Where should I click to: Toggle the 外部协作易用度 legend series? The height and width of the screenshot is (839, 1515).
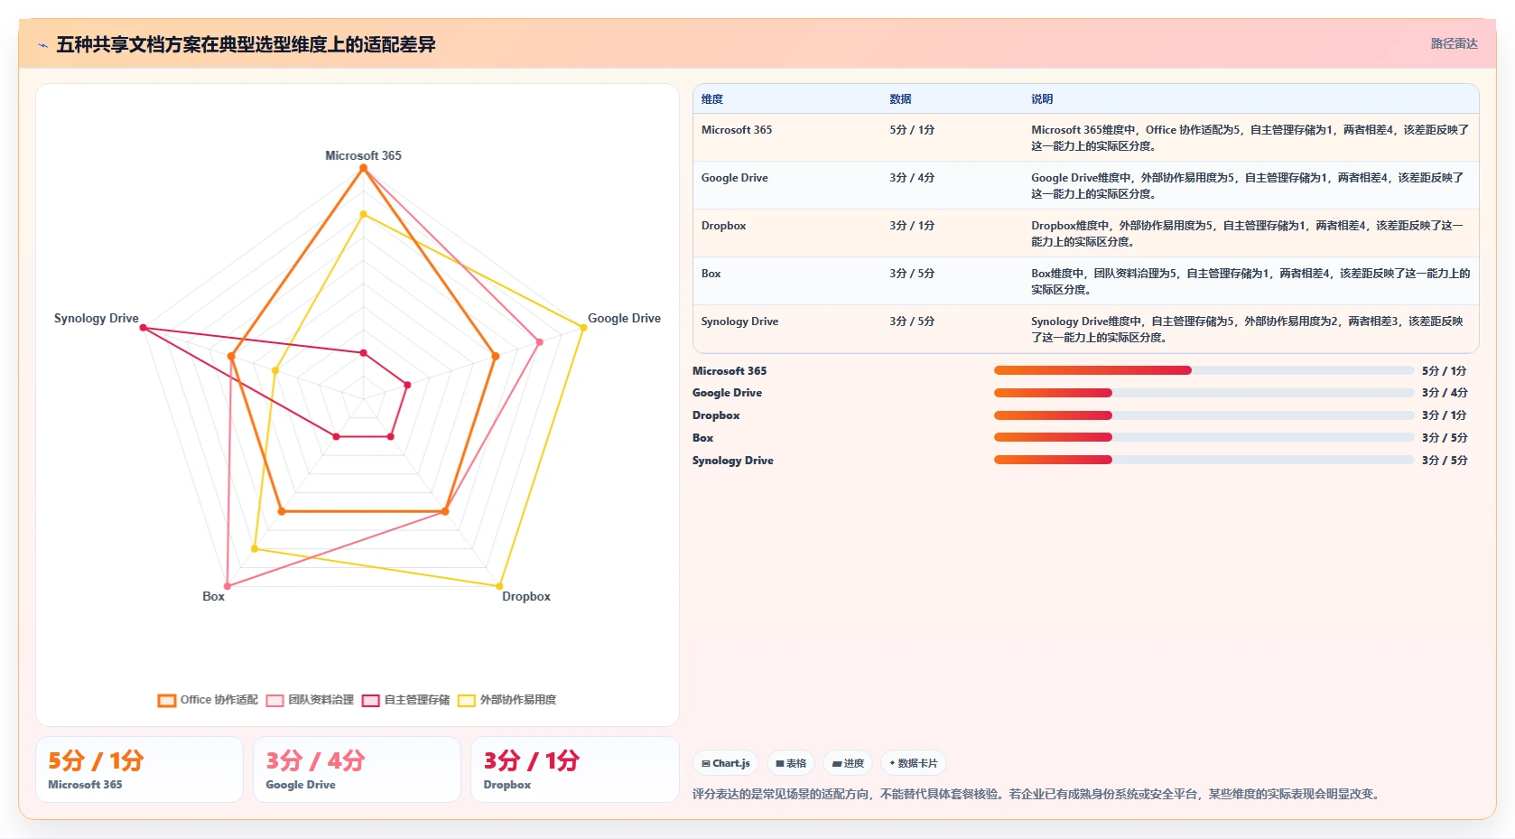point(507,700)
